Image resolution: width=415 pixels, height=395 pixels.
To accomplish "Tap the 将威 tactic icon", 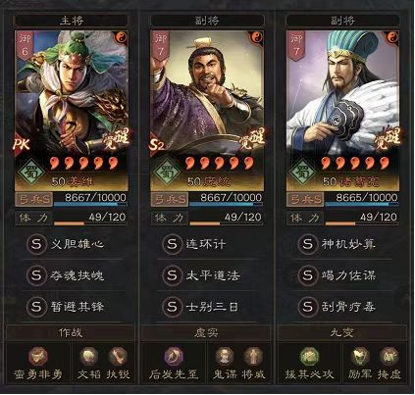I will [x=253, y=356].
